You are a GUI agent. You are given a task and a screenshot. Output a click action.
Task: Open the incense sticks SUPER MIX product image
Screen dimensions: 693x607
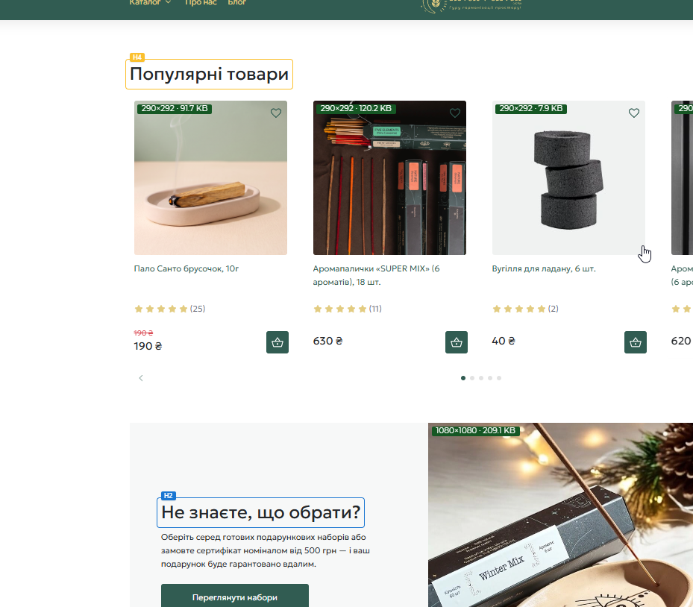click(389, 177)
